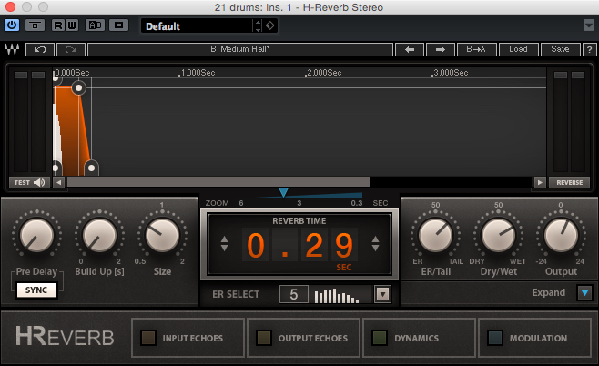Click the W write automation button
Viewport: 599px width, 366px height.
(71, 25)
